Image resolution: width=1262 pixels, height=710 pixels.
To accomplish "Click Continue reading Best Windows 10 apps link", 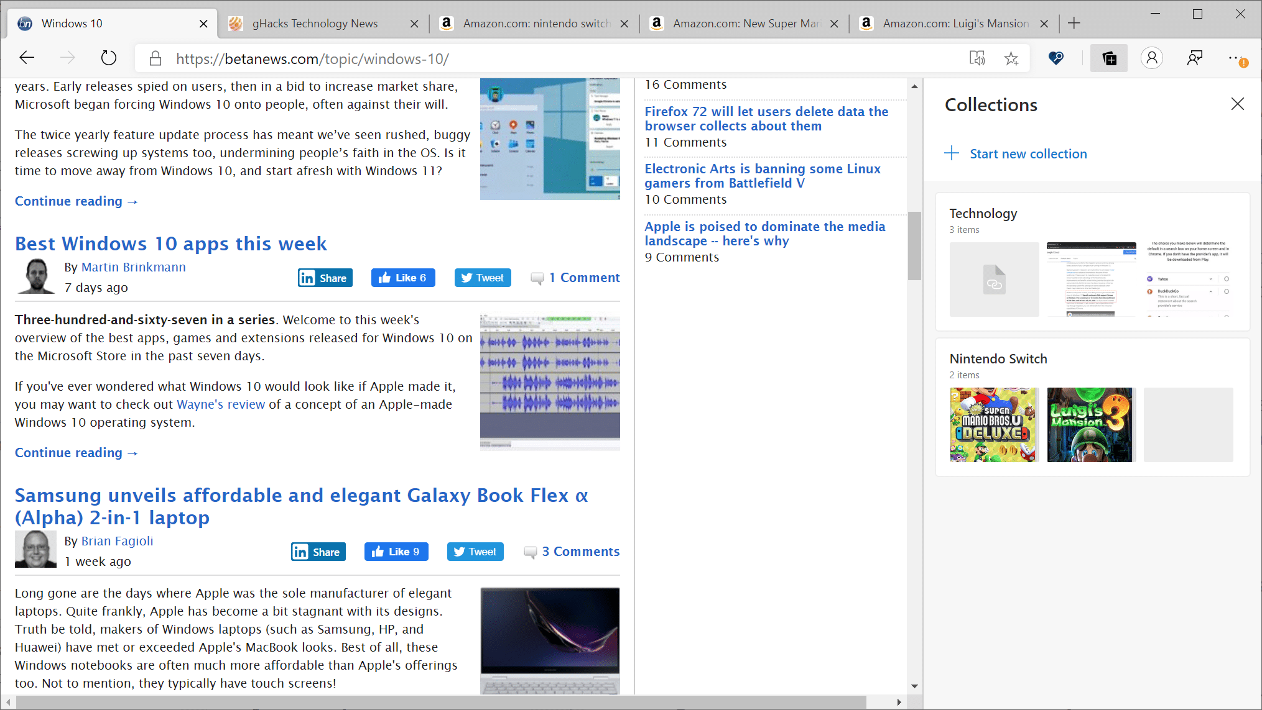I will [77, 452].
